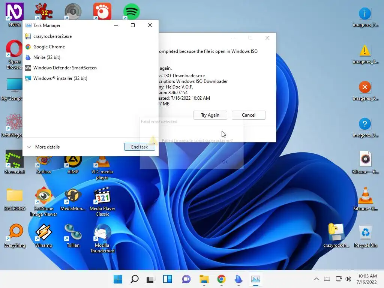Viewport: 384px width, 288px height.
Task: Select Windows Defender SmartScreen process
Action: tap(90, 68)
